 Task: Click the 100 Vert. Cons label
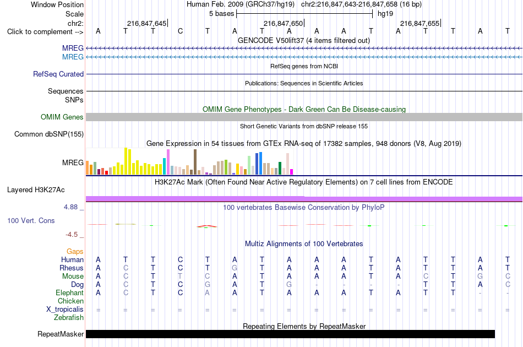click(x=31, y=220)
